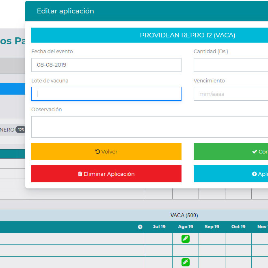Click the green confirm button with checkmark

[231, 151]
